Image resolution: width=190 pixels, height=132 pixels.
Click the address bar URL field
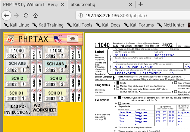133,16
